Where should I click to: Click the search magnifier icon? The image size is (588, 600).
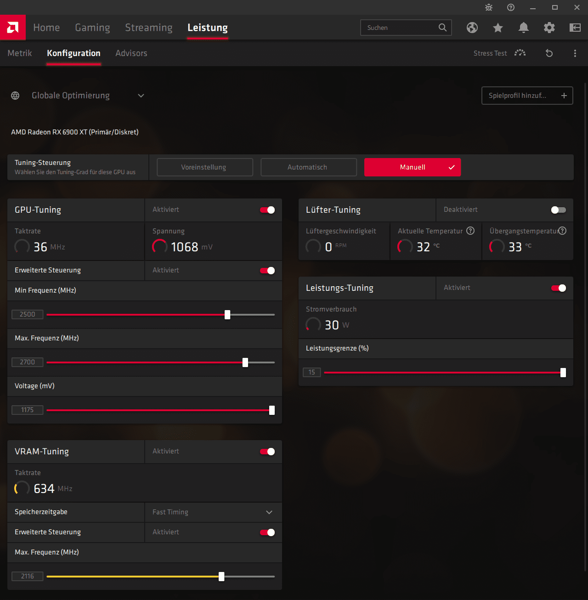point(442,28)
